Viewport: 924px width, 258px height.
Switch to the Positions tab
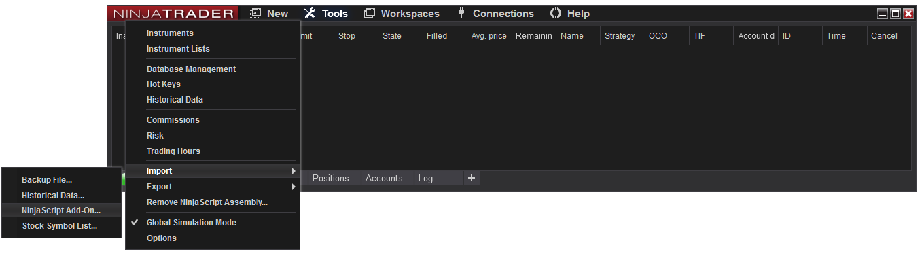point(331,179)
